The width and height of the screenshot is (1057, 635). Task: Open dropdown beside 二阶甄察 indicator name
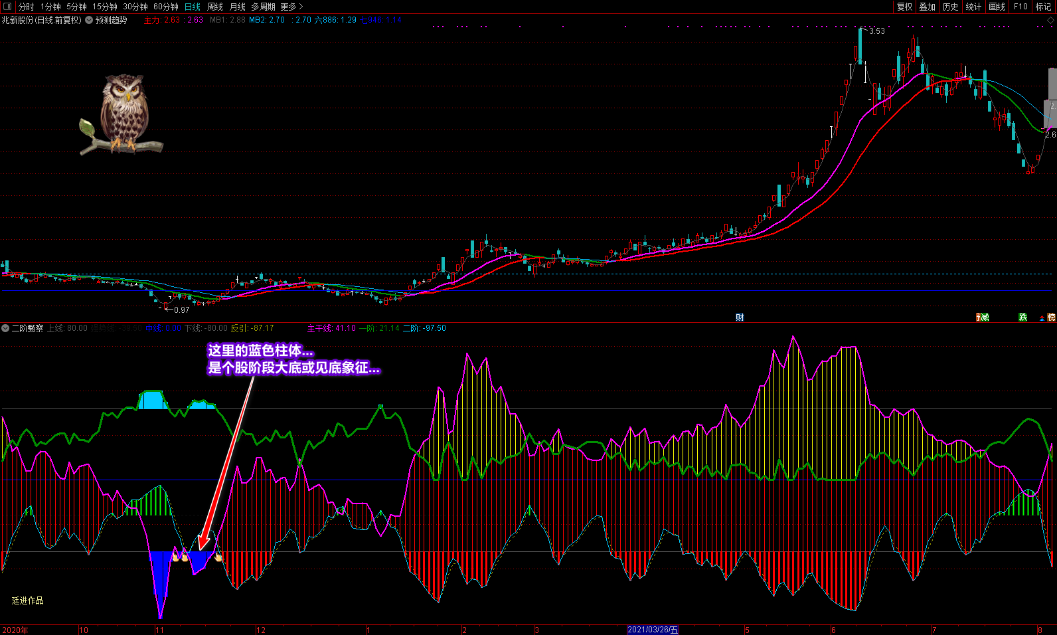5,328
